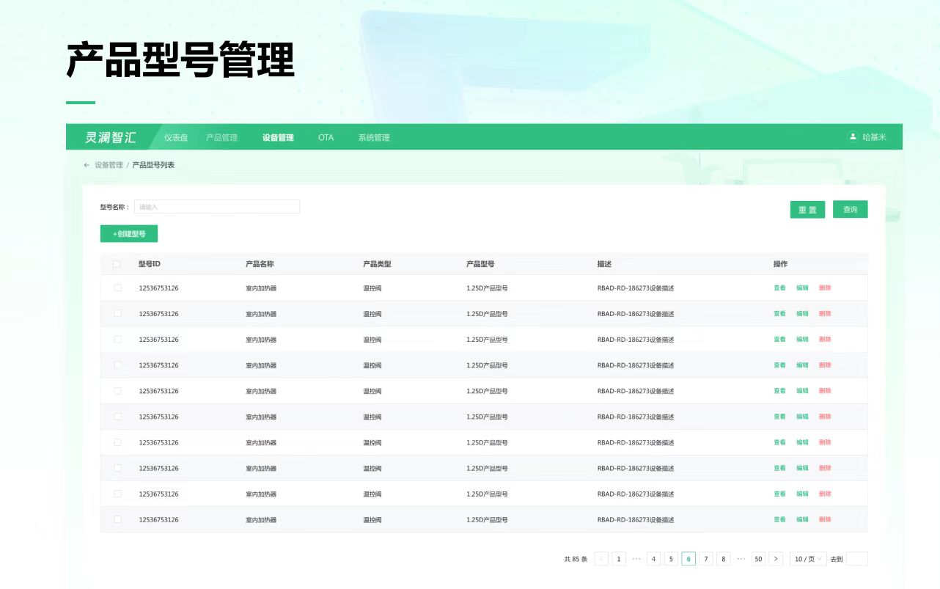Click the 灵澜智汇 logo
This screenshot has height=589, width=940.
point(111,137)
